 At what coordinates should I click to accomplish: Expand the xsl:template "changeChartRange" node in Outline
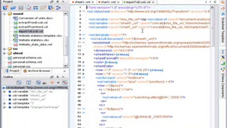pyautogui.click(x=5, y=107)
